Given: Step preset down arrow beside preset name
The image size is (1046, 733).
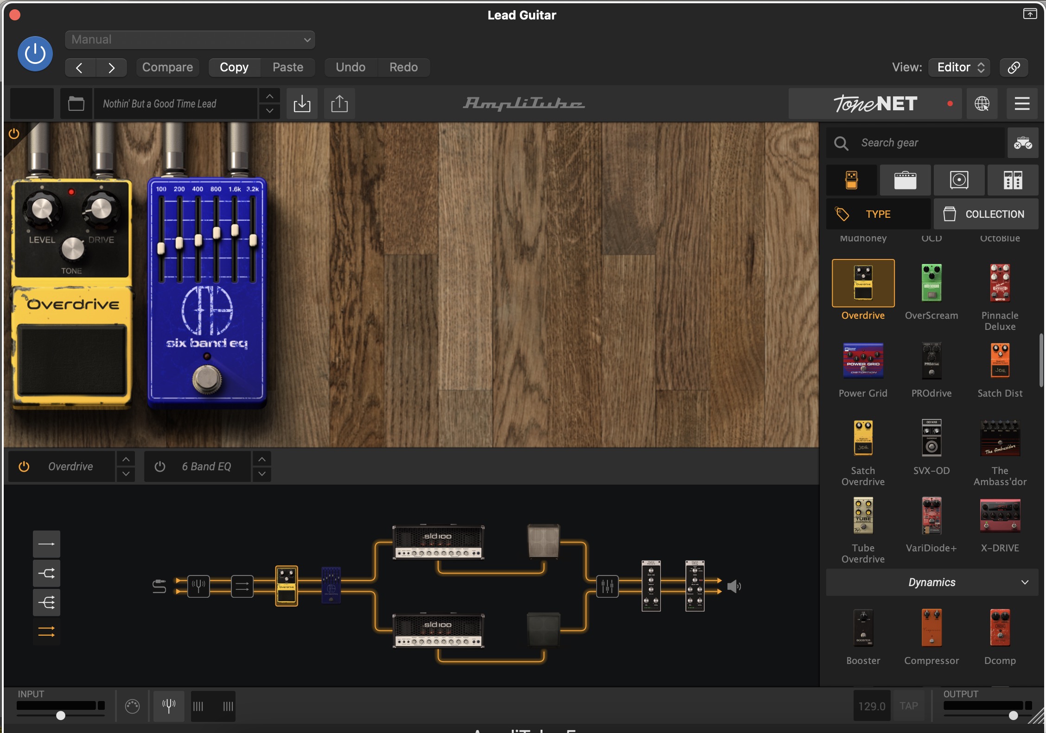Looking at the screenshot, I should click(x=269, y=111).
